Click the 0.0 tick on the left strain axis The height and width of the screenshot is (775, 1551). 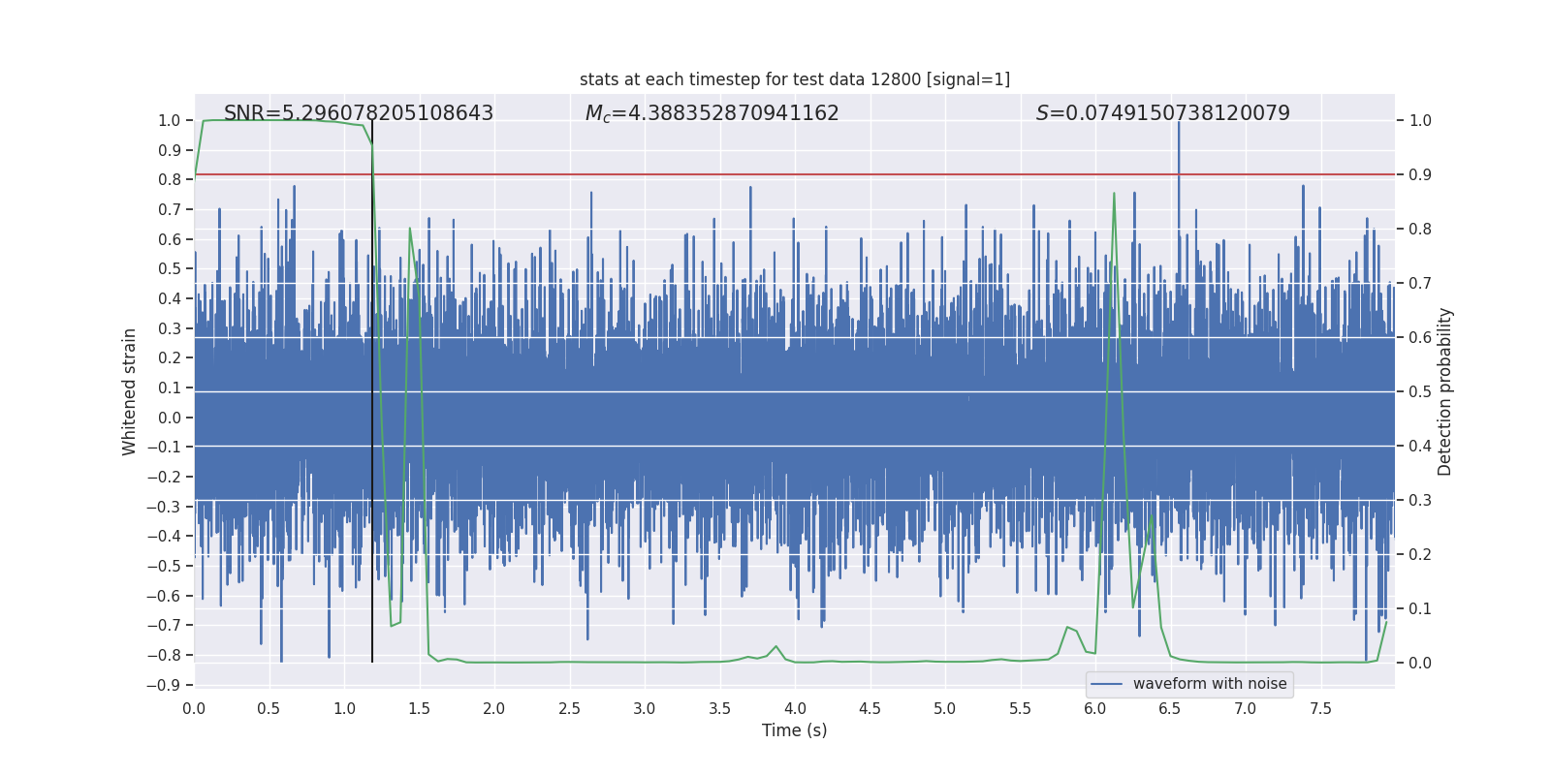coord(169,418)
